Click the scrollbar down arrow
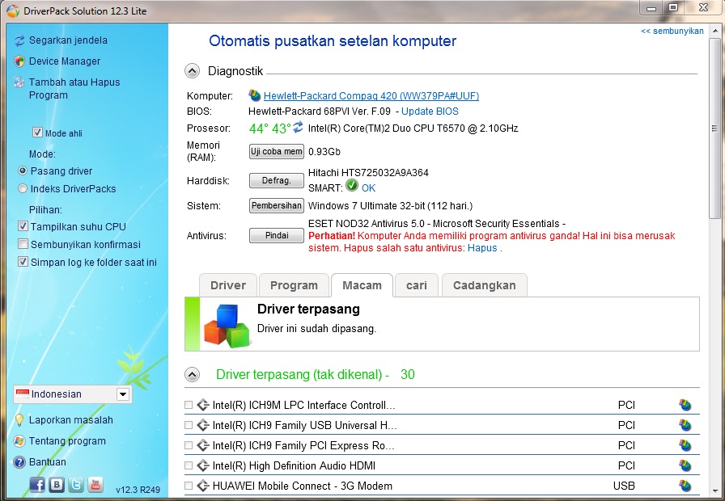 point(714,491)
